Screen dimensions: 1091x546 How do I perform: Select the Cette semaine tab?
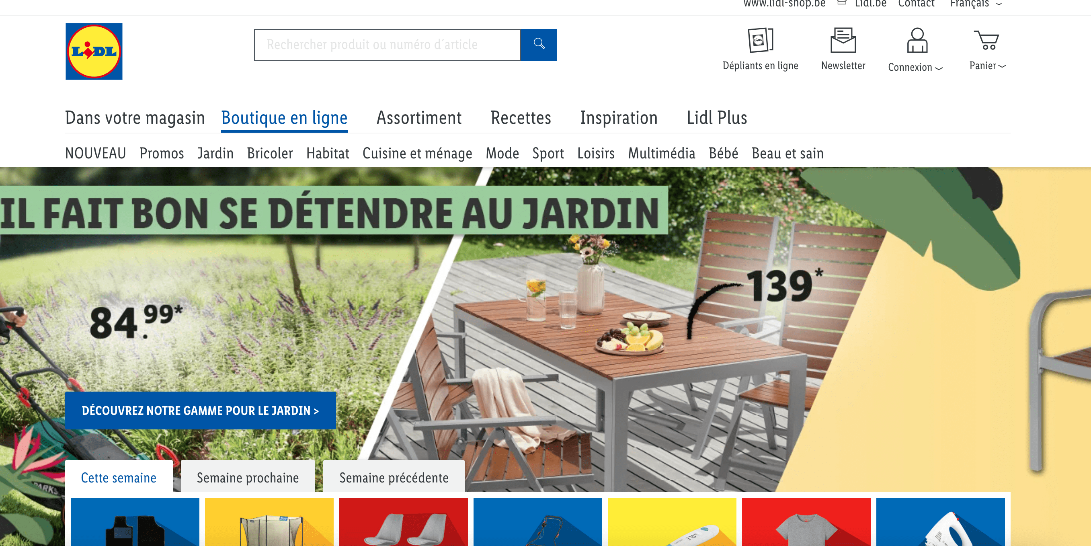click(119, 477)
